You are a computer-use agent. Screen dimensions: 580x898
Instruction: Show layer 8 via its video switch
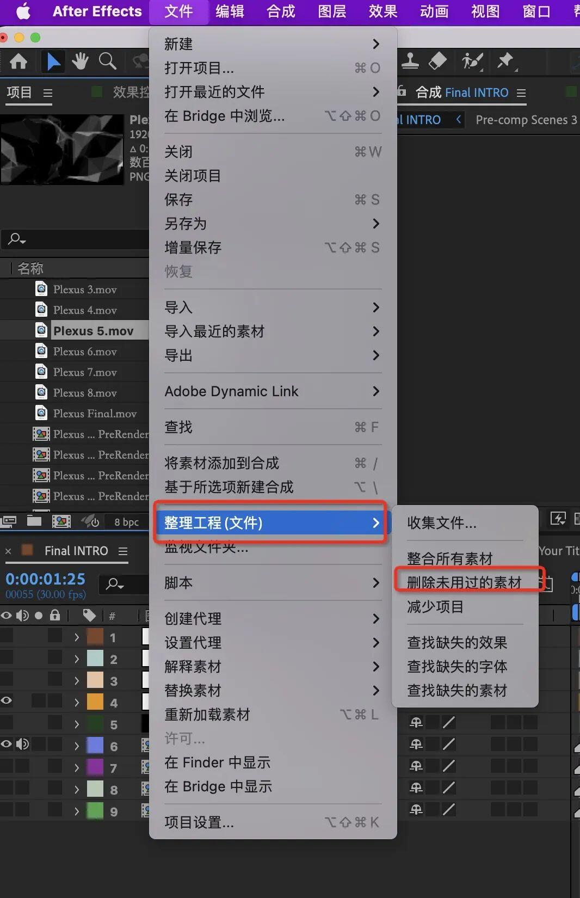coord(6,788)
